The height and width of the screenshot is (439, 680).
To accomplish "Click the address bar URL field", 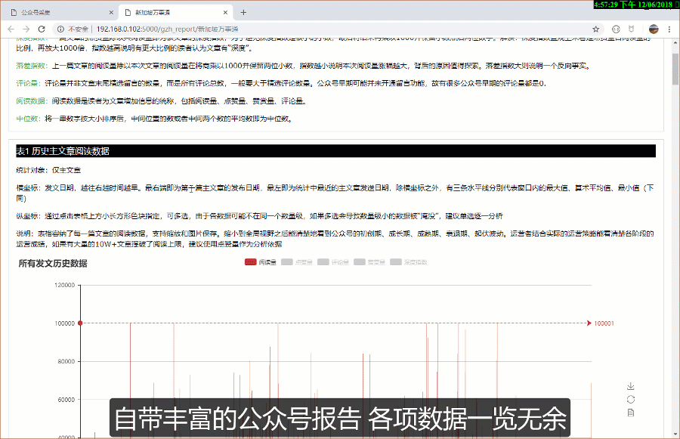I will pyautogui.click(x=325, y=29).
